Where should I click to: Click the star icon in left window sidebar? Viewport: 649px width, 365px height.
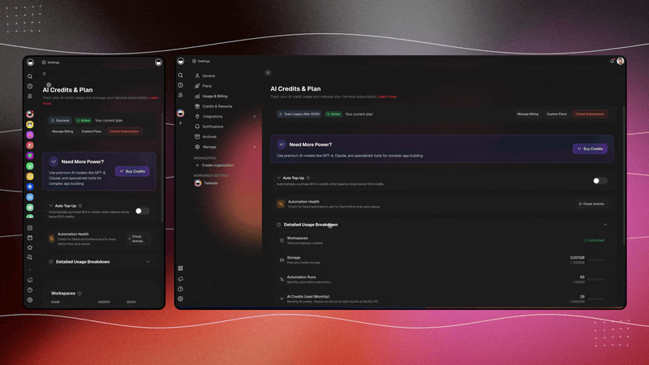30,247
